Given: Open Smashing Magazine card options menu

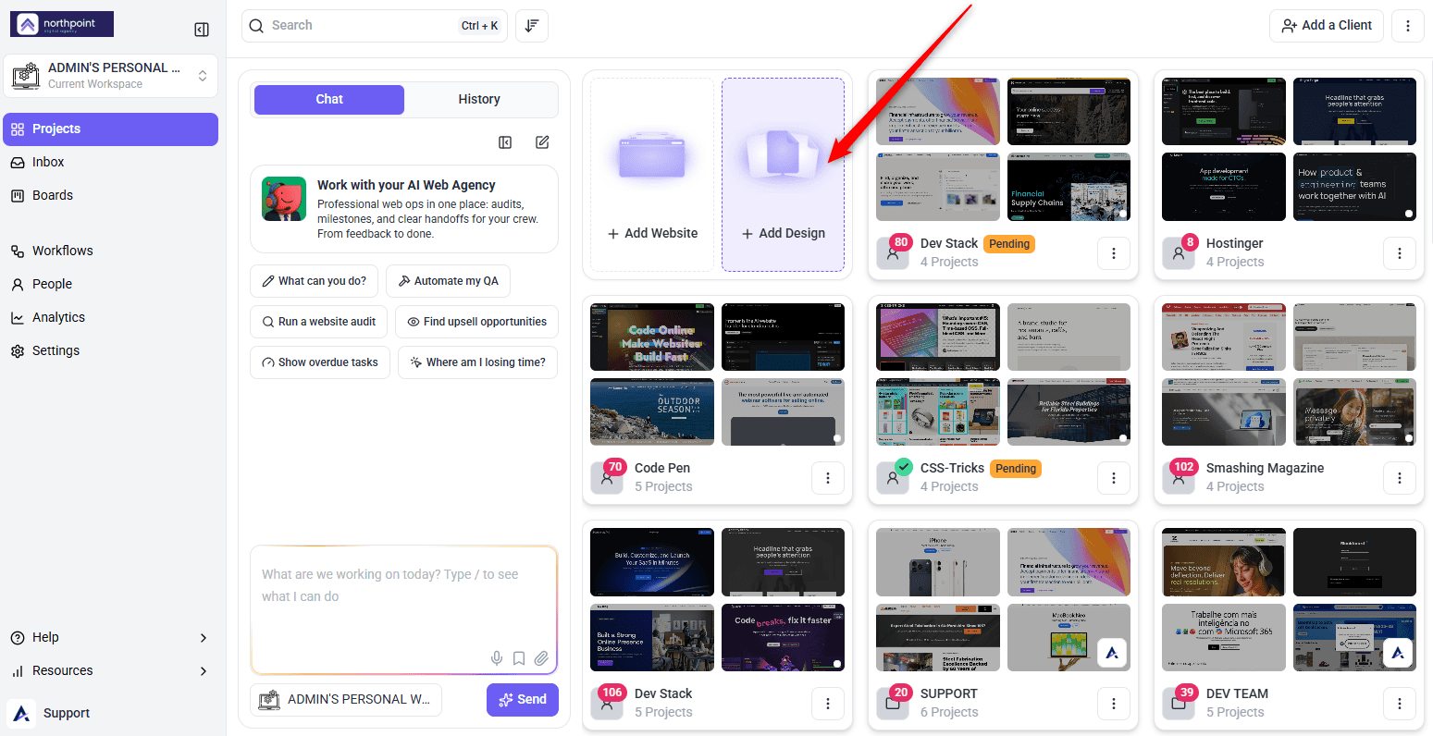Looking at the screenshot, I should coord(1400,478).
